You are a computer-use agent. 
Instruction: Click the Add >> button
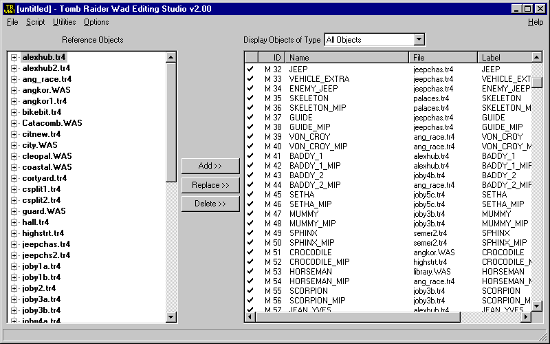(210, 166)
